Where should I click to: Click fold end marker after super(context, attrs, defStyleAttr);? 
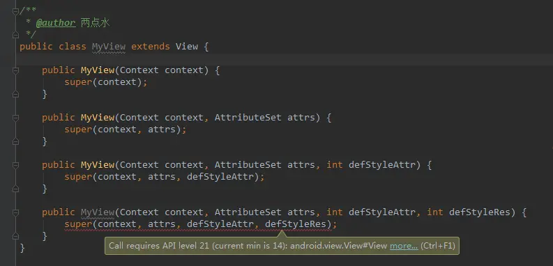(x=15, y=189)
